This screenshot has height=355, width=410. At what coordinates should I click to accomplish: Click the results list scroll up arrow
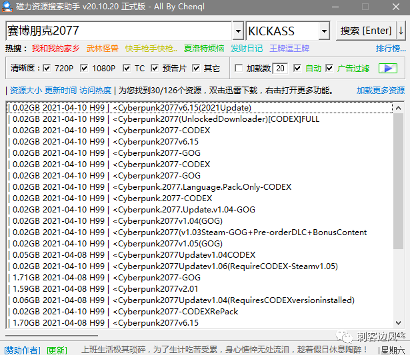click(398, 108)
